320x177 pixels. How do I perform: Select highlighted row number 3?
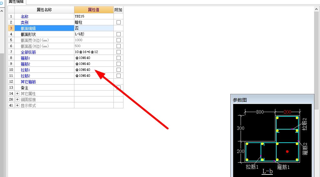[11, 28]
